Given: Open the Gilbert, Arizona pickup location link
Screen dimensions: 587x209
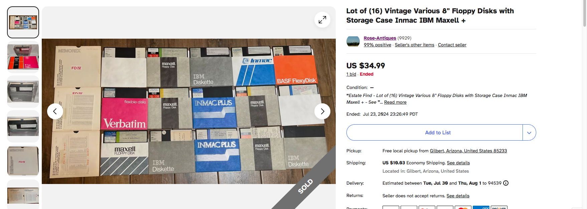Looking at the screenshot, I should tap(468, 151).
